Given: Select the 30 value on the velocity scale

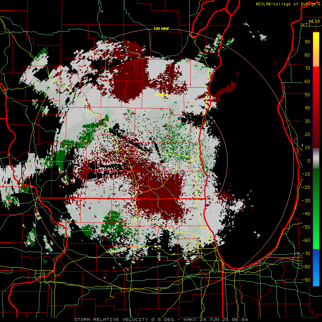Looking at the screenshot, I should pyautogui.click(x=307, y=121).
